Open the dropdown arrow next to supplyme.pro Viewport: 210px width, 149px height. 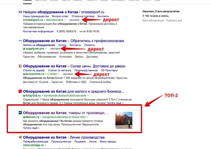coord(46,49)
